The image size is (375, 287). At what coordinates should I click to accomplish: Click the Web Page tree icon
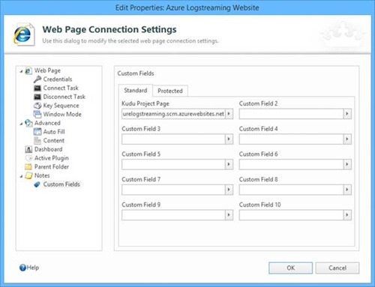coord(28,70)
